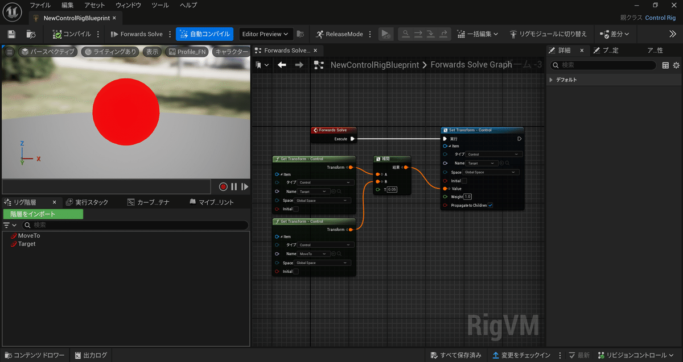This screenshot has width=683, height=362.
Task: Click リグモジュールに切り替え button
Action: 548,34
